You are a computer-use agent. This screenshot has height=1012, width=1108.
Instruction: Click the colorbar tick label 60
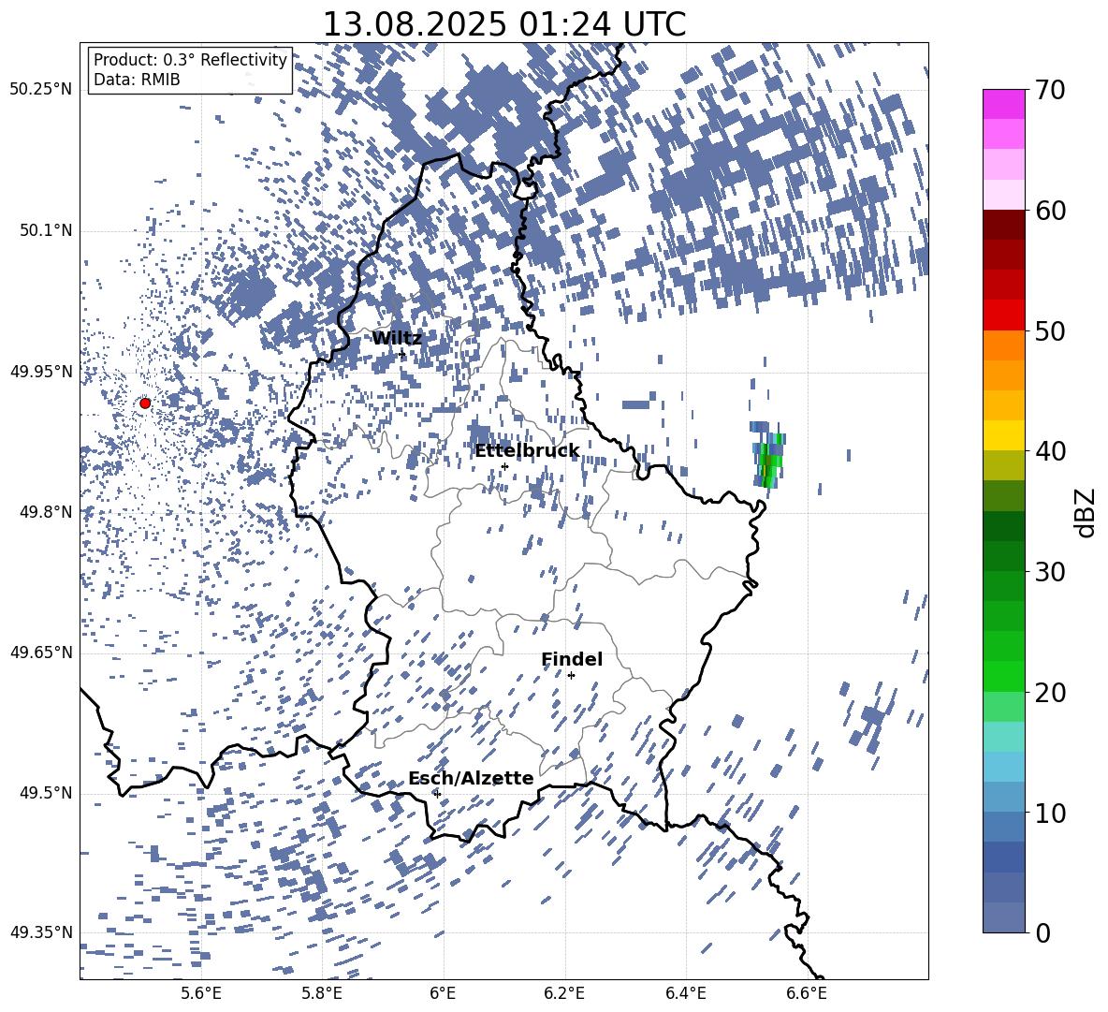coord(1049,211)
